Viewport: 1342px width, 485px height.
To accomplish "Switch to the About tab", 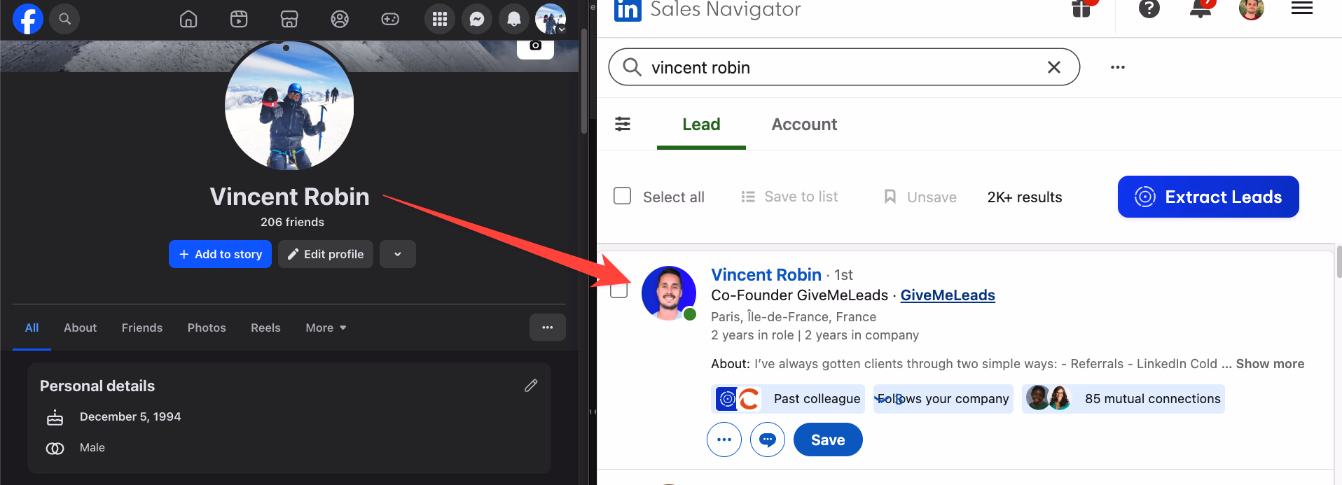I will [x=81, y=328].
